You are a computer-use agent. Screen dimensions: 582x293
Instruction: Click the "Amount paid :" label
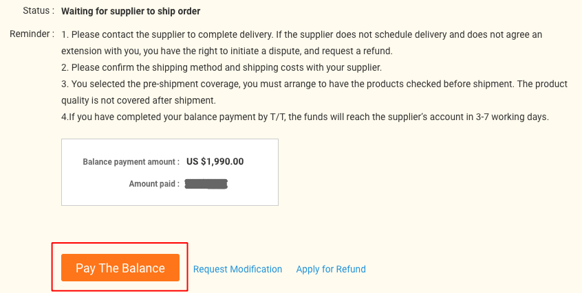[154, 184]
